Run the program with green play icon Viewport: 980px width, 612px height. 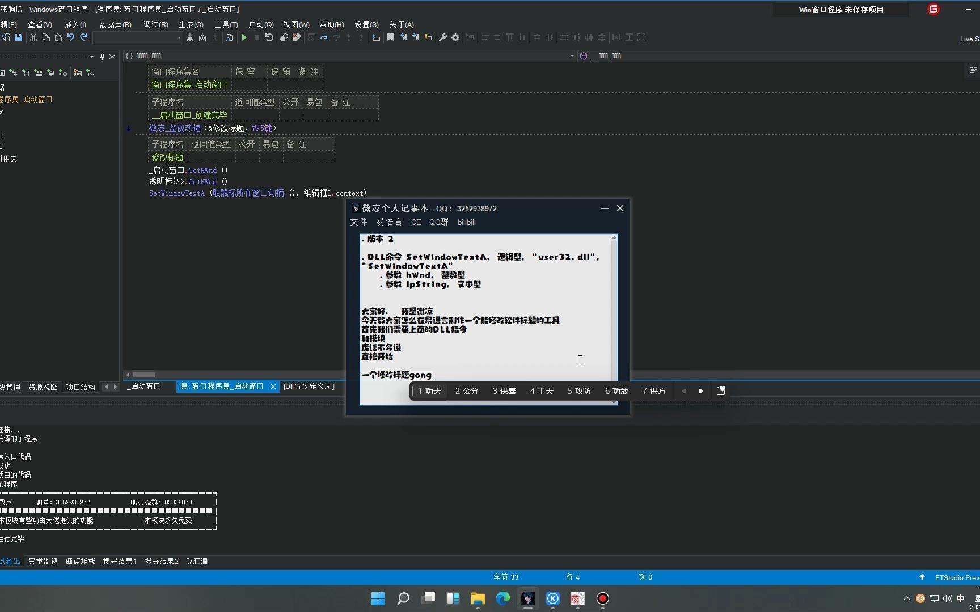(244, 37)
